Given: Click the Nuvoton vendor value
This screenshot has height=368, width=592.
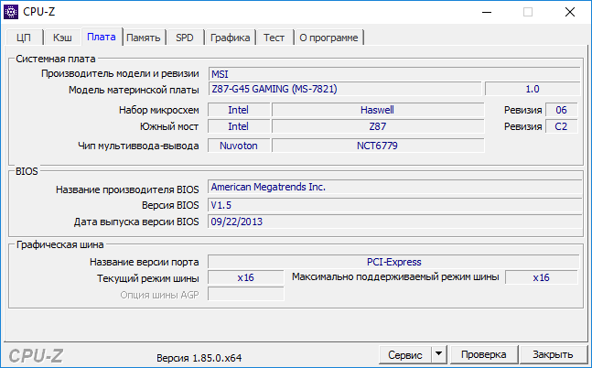Looking at the screenshot, I should (239, 146).
